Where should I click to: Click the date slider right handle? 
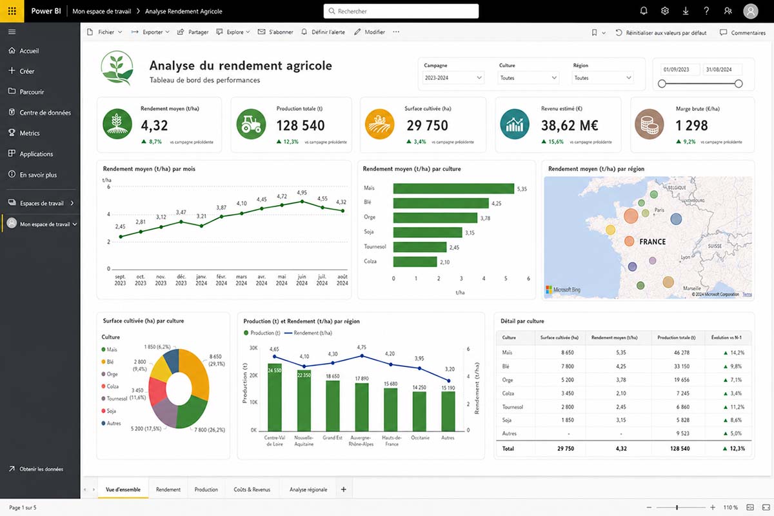tap(739, 84)
